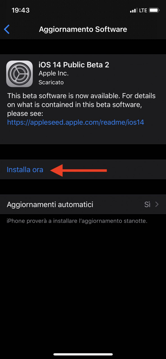Tap the Settings gear app icon
Image resolution: width=166 pixels, height=359 pixels.
[x=20, y=74]
